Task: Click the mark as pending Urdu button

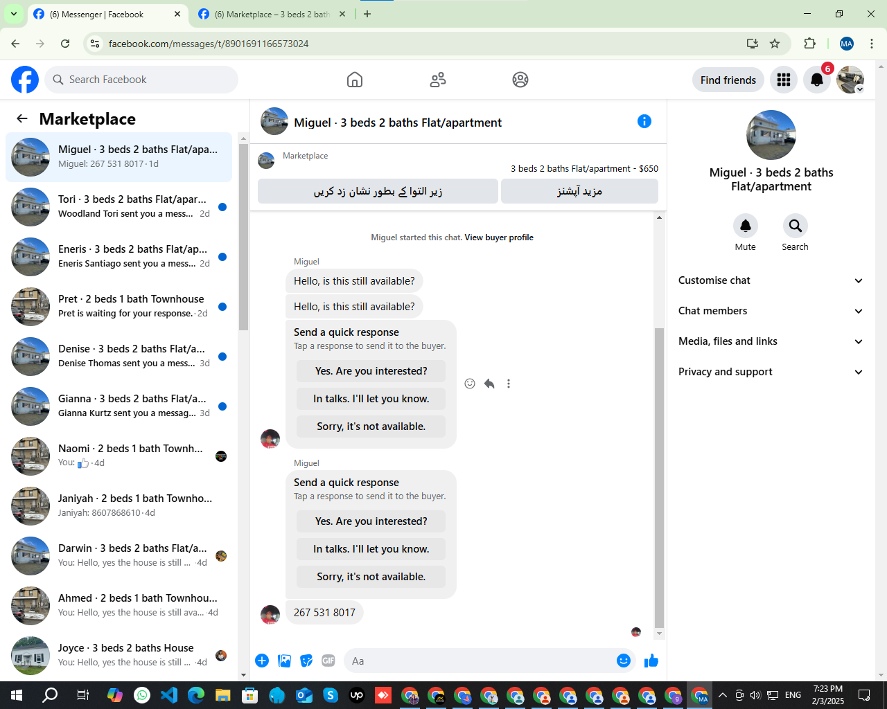Action: 378,191
